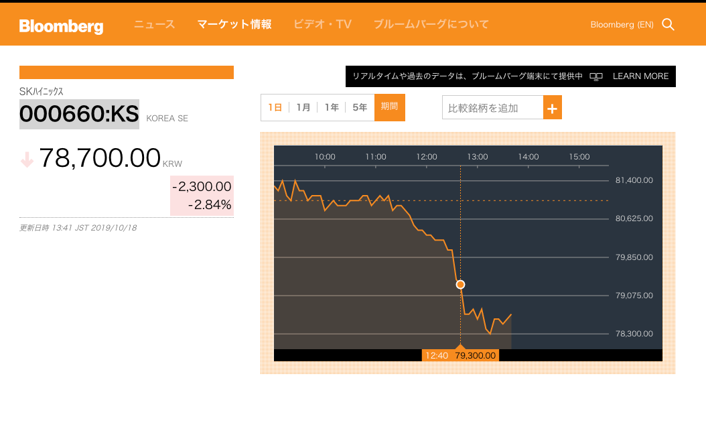This screenshot has height=439, width=706.
Task: Switch to Bloomberg (EN) site
Action: pyautogui.click(x=622, y=25)
